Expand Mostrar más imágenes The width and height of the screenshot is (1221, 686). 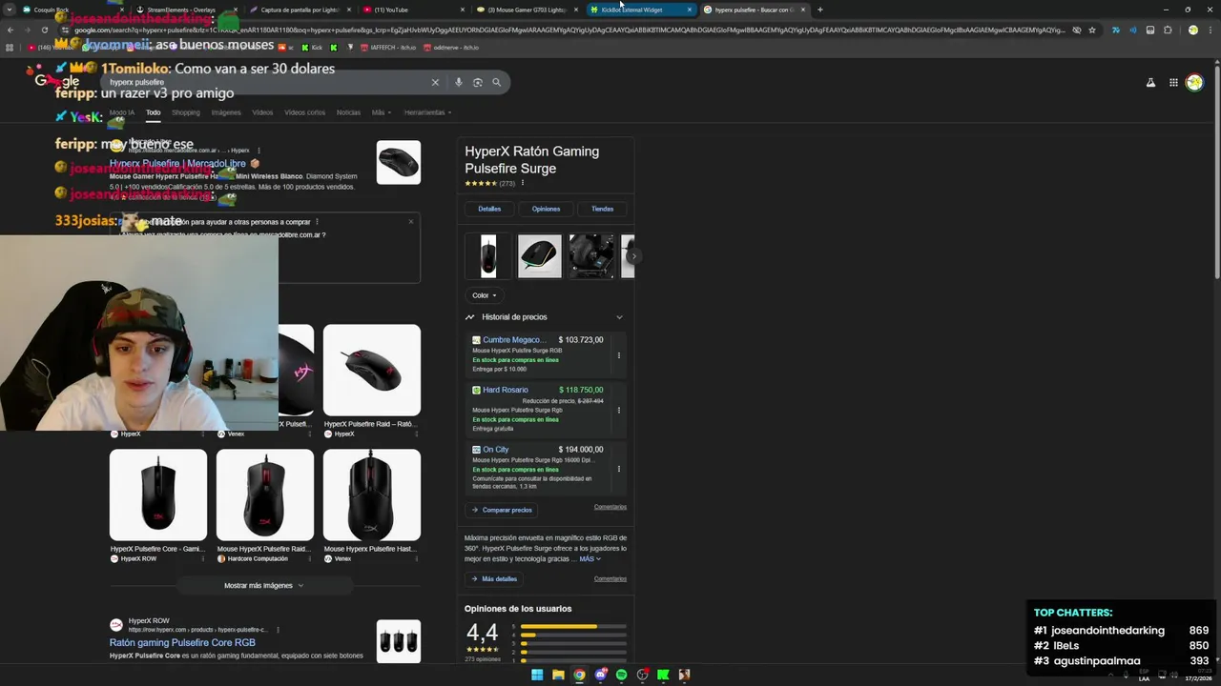coord(264,585)
